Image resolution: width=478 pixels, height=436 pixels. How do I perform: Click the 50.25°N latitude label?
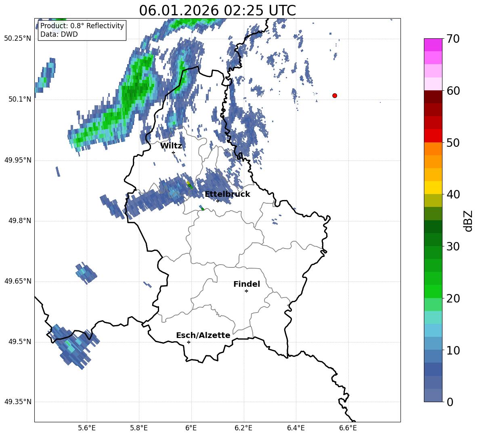pyautogui.click(x=18, y=39)
